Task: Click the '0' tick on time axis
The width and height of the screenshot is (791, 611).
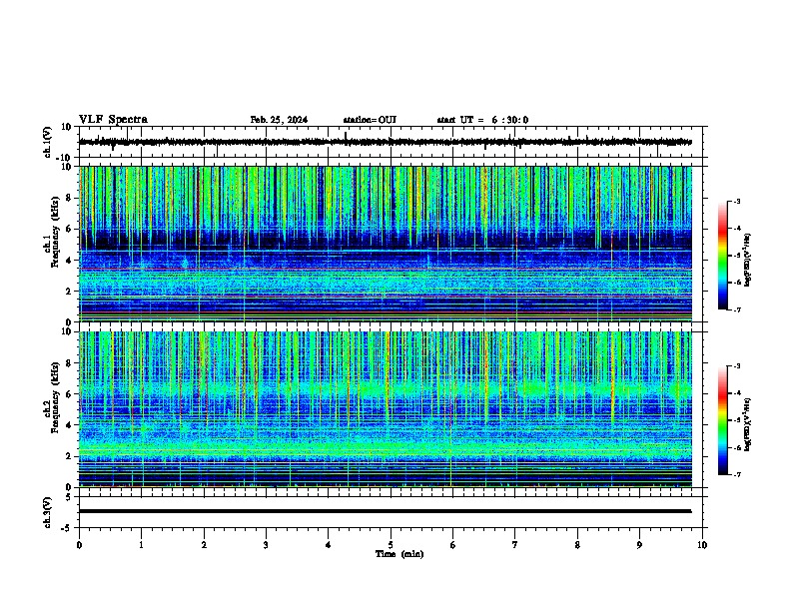Action: point(79,545)
